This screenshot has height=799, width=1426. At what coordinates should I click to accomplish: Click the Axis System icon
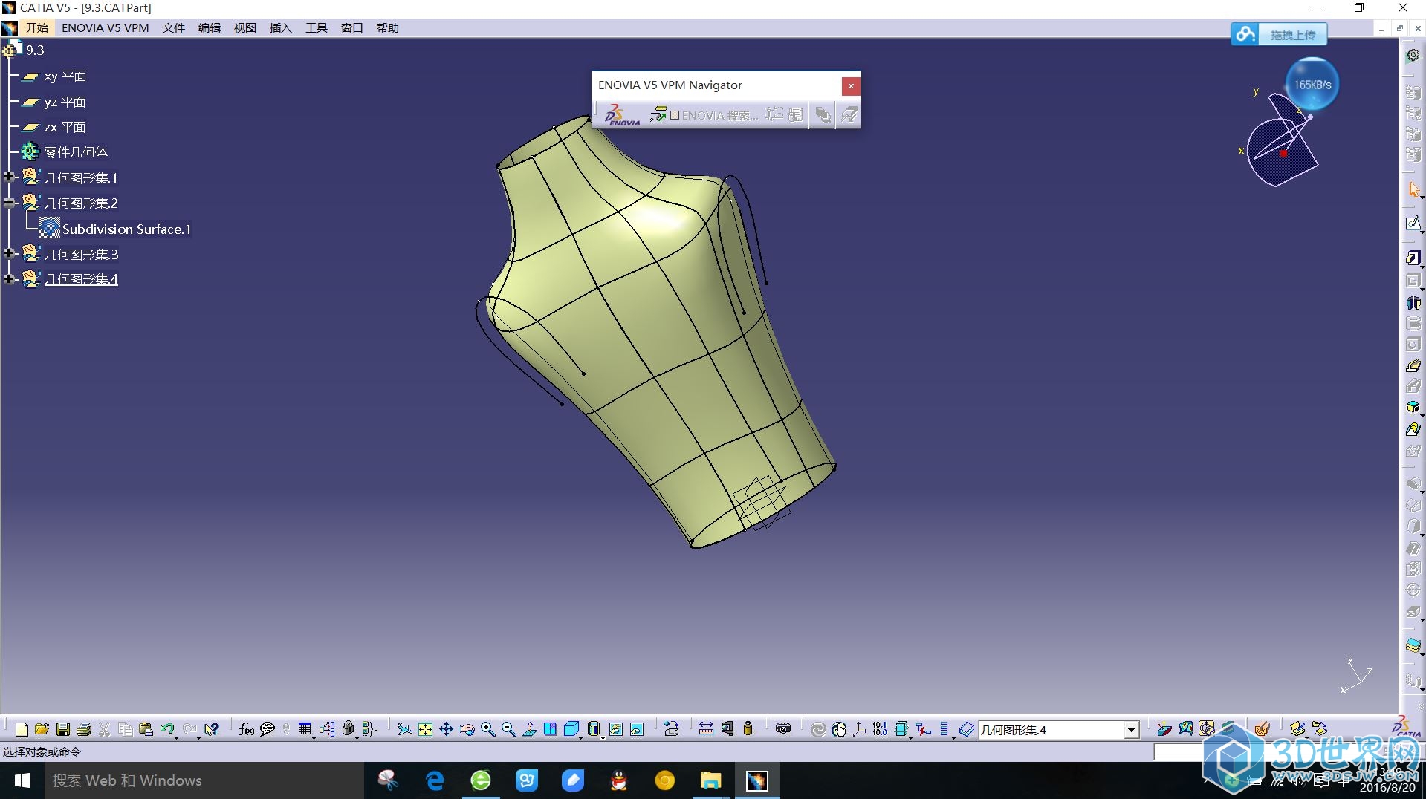(860, 729)
